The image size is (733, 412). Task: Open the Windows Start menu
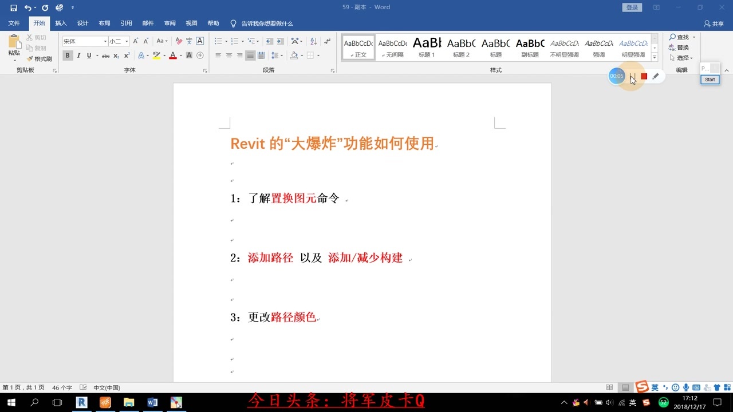pos(11,403)
